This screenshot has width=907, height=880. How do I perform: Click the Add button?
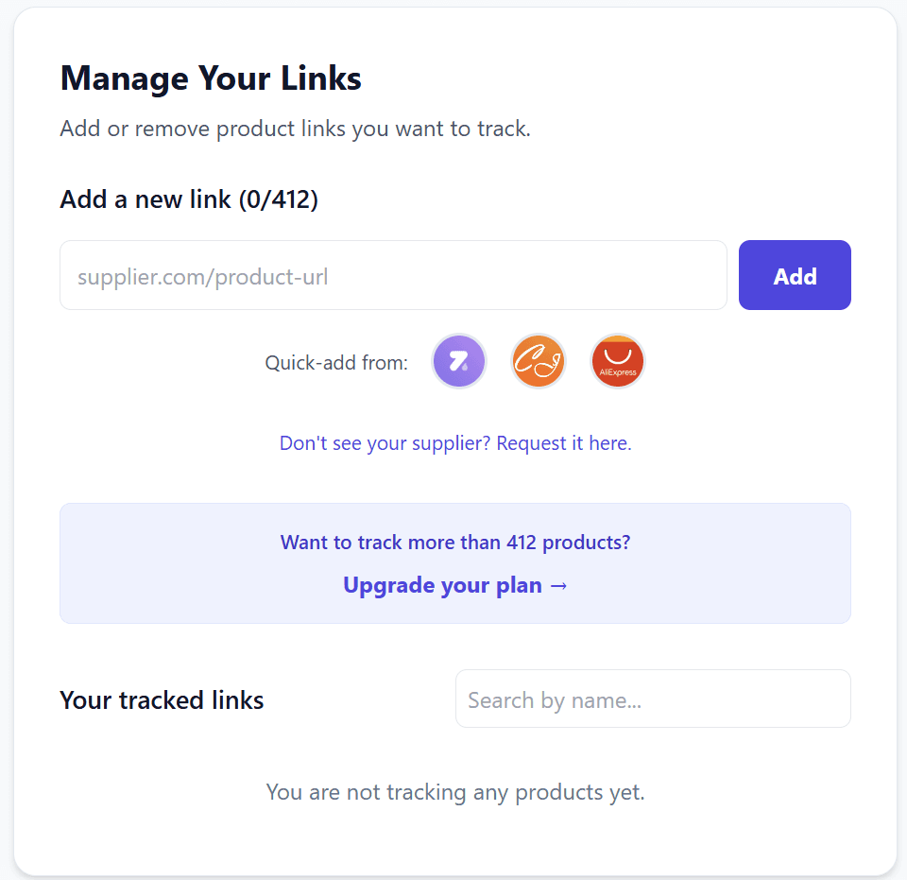[795, 275]
